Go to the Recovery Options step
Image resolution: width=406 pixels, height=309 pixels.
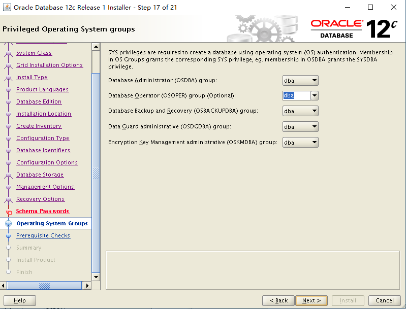(40, 199)
